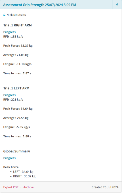The width and height of the screenshot is (122, 193).
Task: Archive this grip strength assessment
Action: 28,187
